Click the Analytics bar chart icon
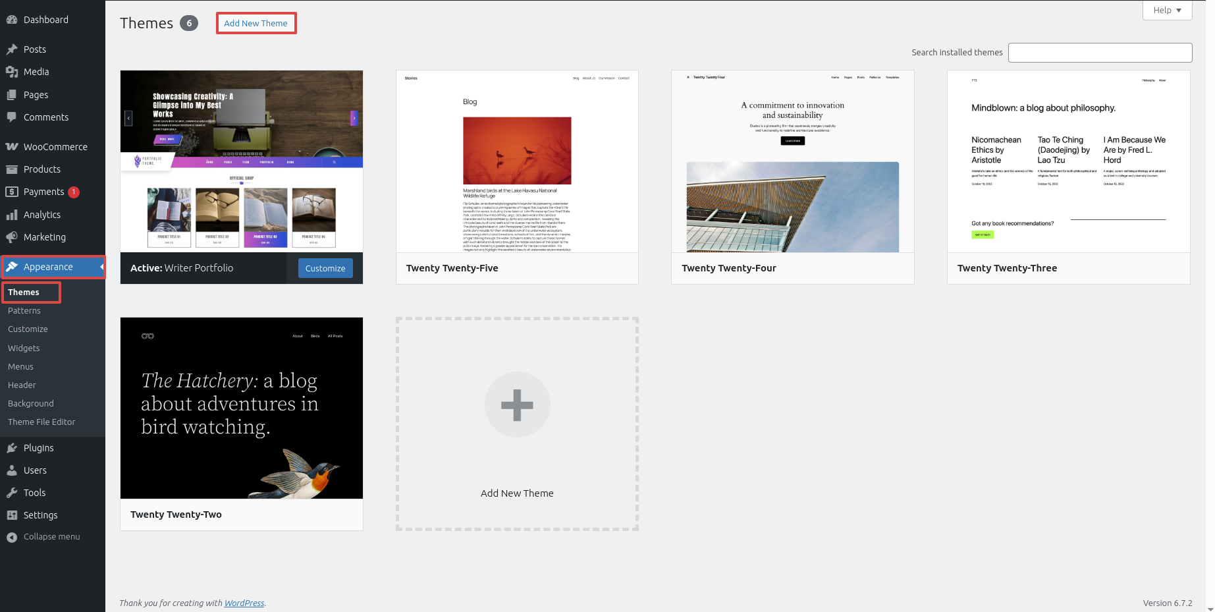The image size is (1215, 612). 12,215
